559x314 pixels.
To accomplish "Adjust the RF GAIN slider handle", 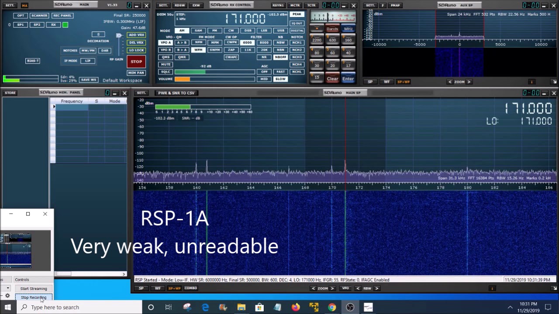I will (119, 36).
